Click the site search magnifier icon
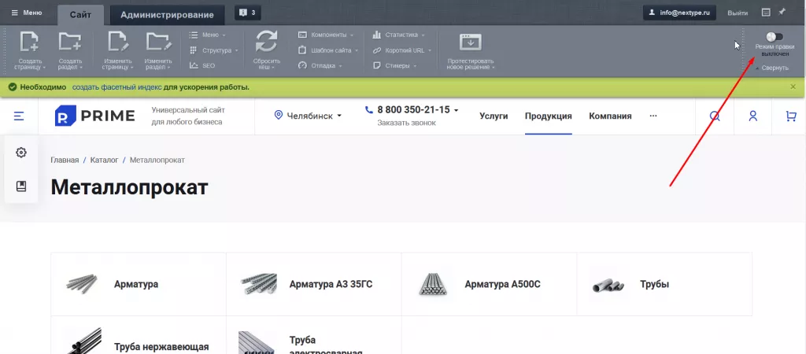Screen dimensions: 806x354 tap(715, 116)
